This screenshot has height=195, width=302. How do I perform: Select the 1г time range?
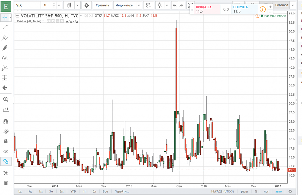click(84, 191)
